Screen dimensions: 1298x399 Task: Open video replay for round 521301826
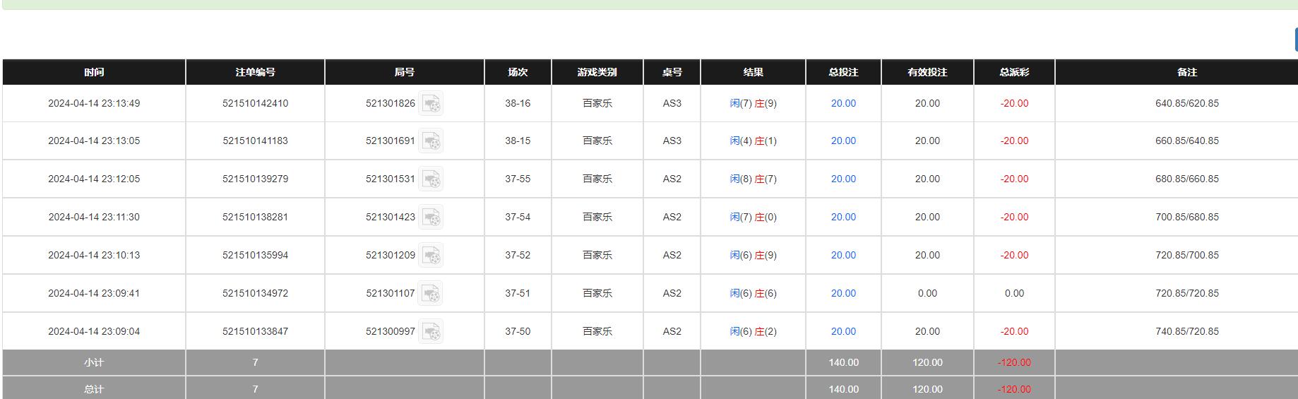pos(431,104)
